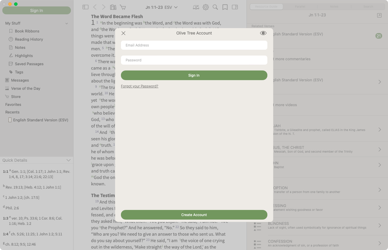
Task: Switch to the Parallel tab
Action: (300, 6)
